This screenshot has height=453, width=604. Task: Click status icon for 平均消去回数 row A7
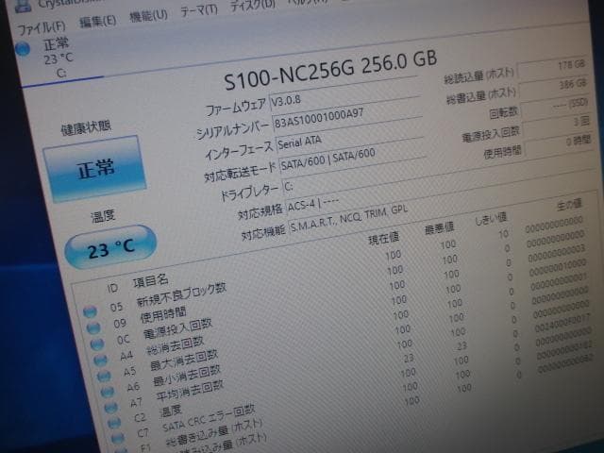110,408
